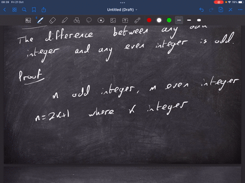This screenshot has width=245, height=183.
Task: Select the Highlighter tool
Action: coord(65,20)
